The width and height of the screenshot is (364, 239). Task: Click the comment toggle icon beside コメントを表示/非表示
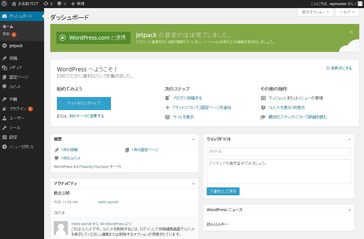pos(263,108)
